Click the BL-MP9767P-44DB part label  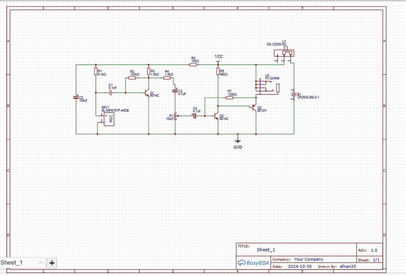[x=115, y=111]
